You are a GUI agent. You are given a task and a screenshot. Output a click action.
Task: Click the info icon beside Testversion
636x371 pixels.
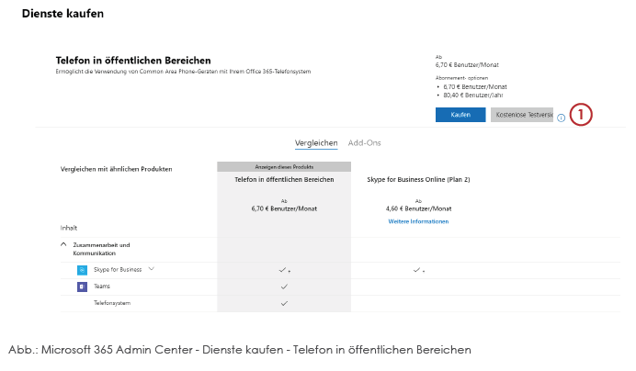point(561,118)
